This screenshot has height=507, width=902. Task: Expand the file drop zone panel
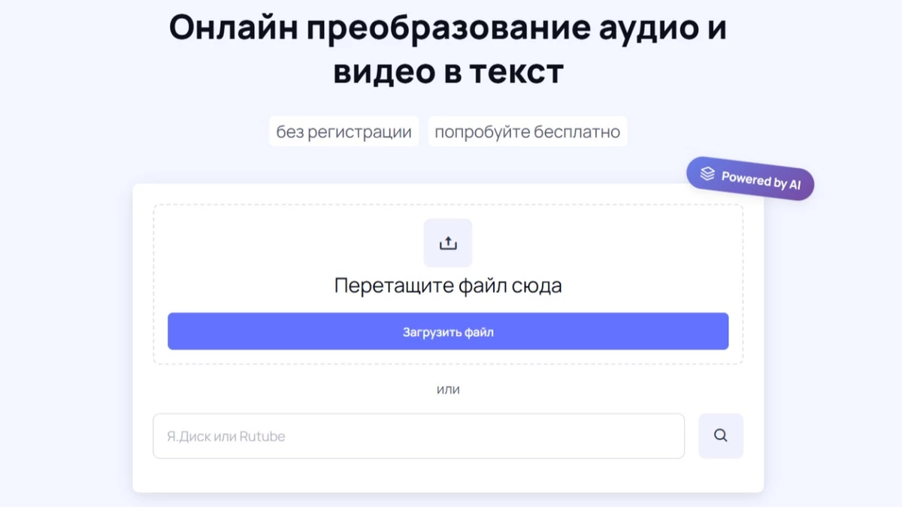point(448,285)
